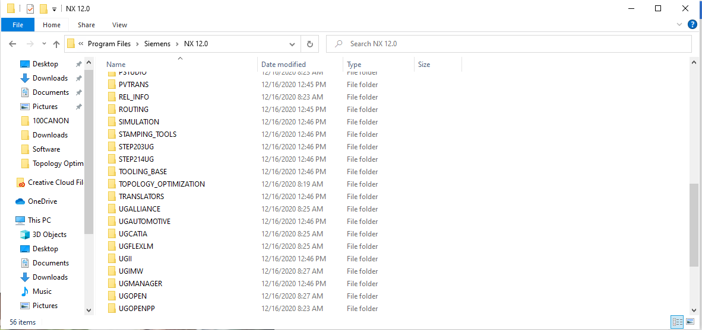The height and width of the screenshot is (330, 702).
Task: Show hidden path with the double chevron
Action: [x=81, y=44]
